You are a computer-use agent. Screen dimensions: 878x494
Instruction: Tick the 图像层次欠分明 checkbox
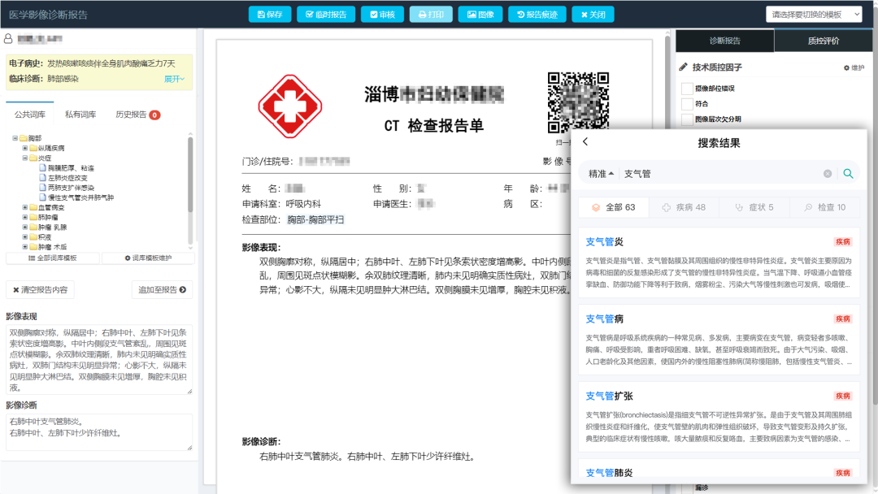(x=687, y=119)
